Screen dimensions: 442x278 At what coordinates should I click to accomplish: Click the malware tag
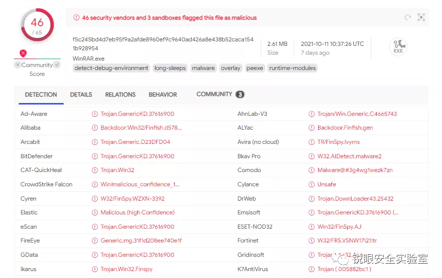click(203, 68)
